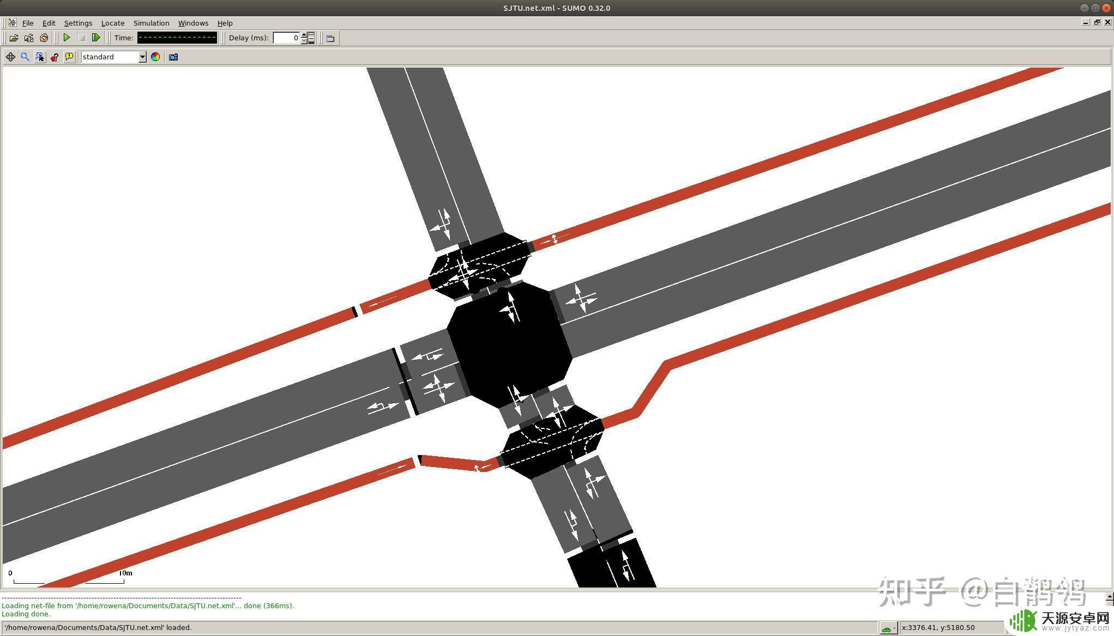Click the Recenter View icon
This screenshot has height=636, width=1114.
[x=10, y=57]
